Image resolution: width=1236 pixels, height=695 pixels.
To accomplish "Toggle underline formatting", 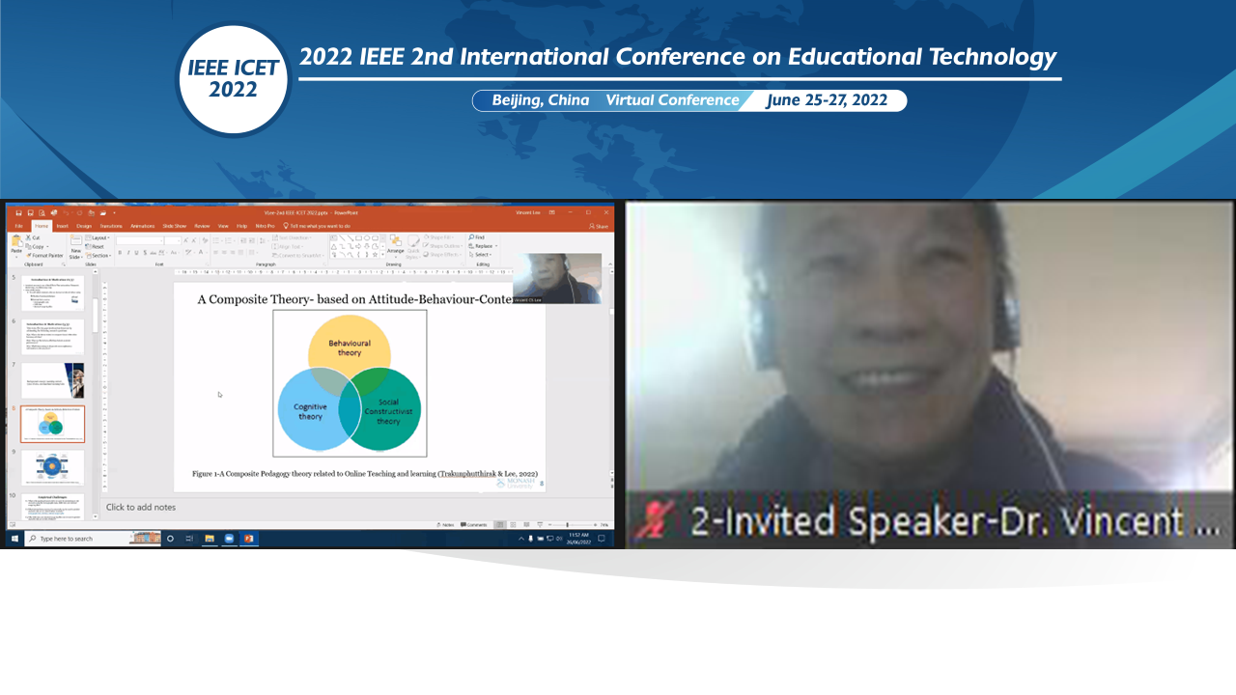I will pos(136,252).
